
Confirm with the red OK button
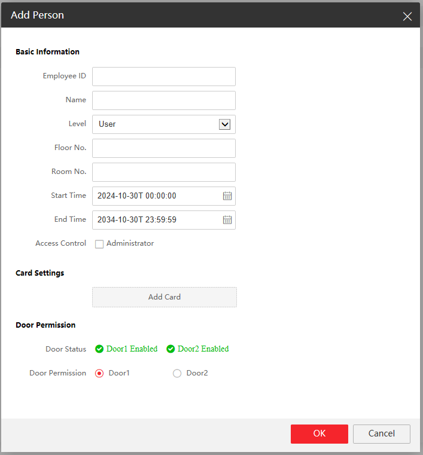[319, 434]
